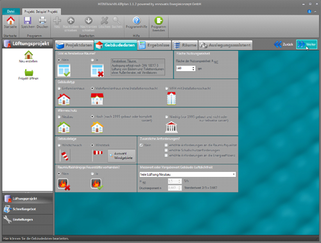Switch to the Projektdaten tab

click(x=74, y=45)
